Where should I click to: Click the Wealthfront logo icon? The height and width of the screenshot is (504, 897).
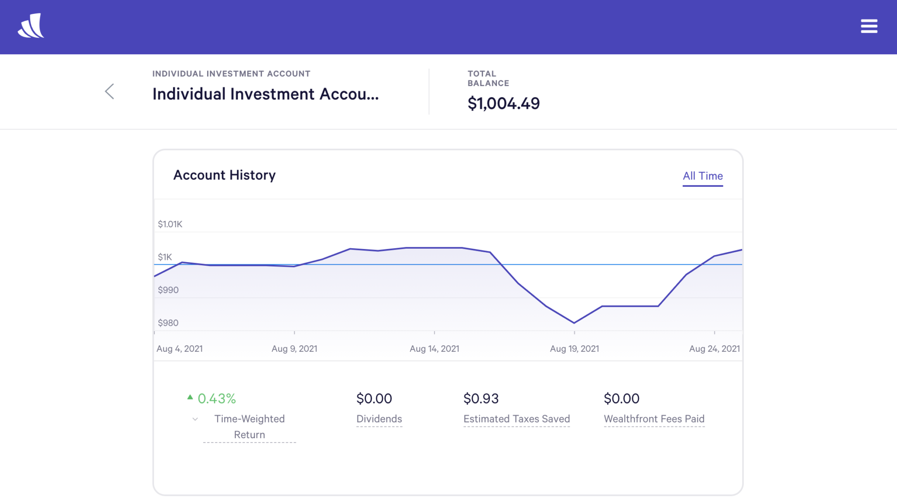click(31, 26)
